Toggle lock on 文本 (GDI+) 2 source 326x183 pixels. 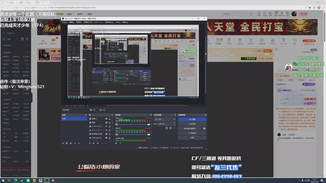(110, 138)
